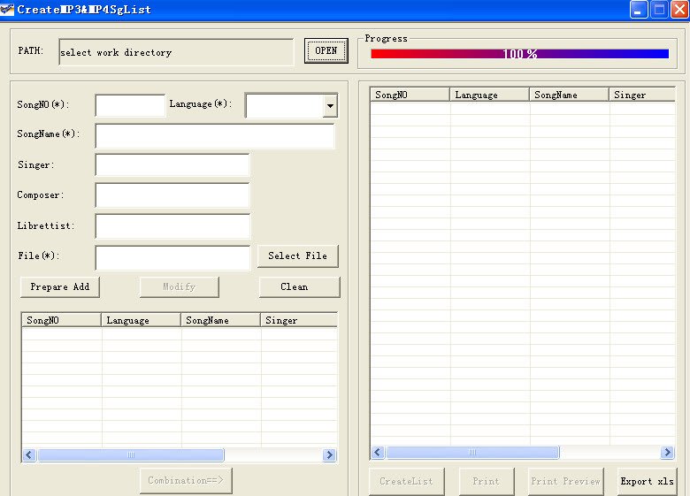Open the Language dropdown list
The image size is (690, 496).
point(330,106)
